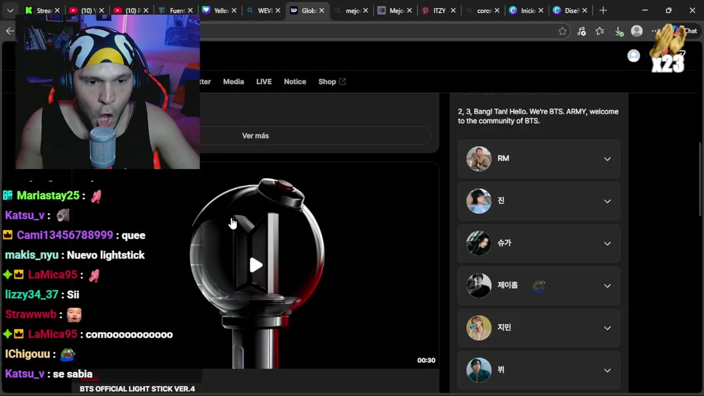Open the Notice tab on Weverse

point(295,81)
